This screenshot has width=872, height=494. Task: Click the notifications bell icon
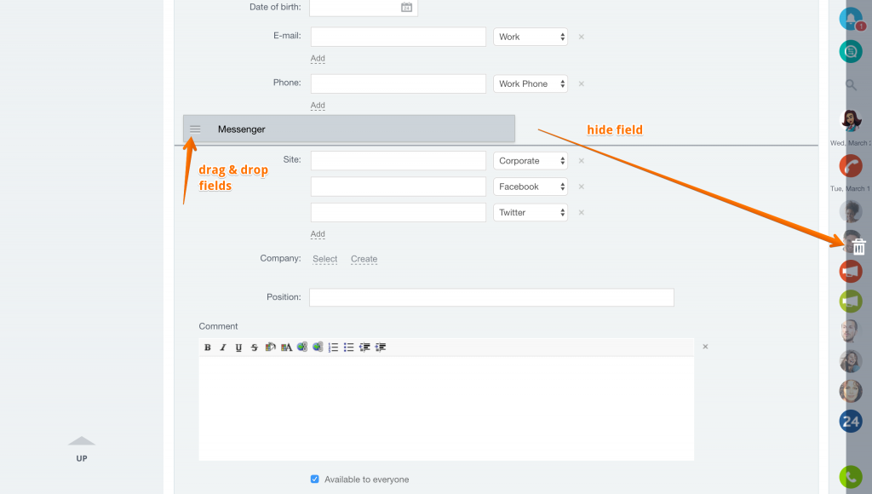point(851,20)
